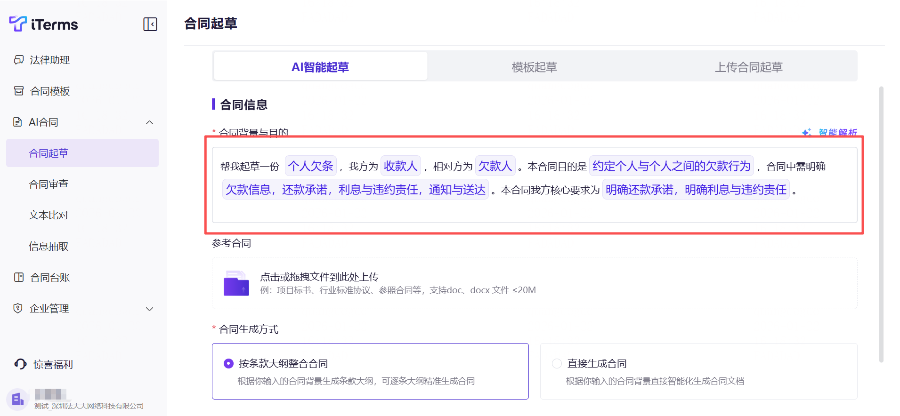Viewport: 900px width, 416px height.
Task: Open 合同审查 in sidebar
Action: tap(49, 184)
